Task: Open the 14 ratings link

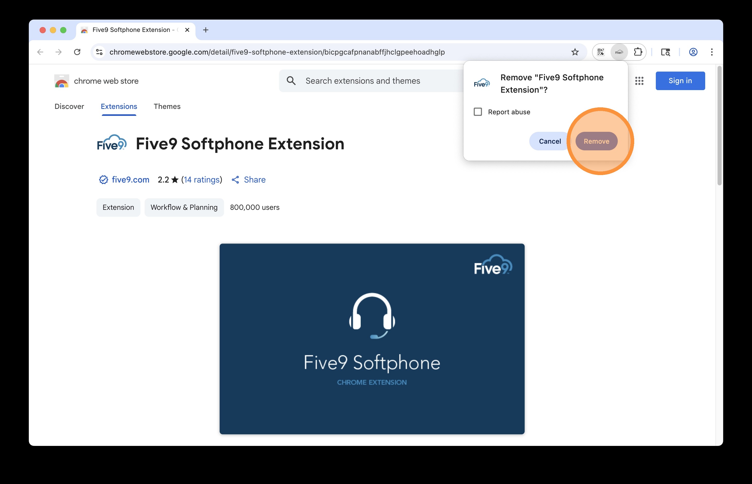Action: [202, 179]
